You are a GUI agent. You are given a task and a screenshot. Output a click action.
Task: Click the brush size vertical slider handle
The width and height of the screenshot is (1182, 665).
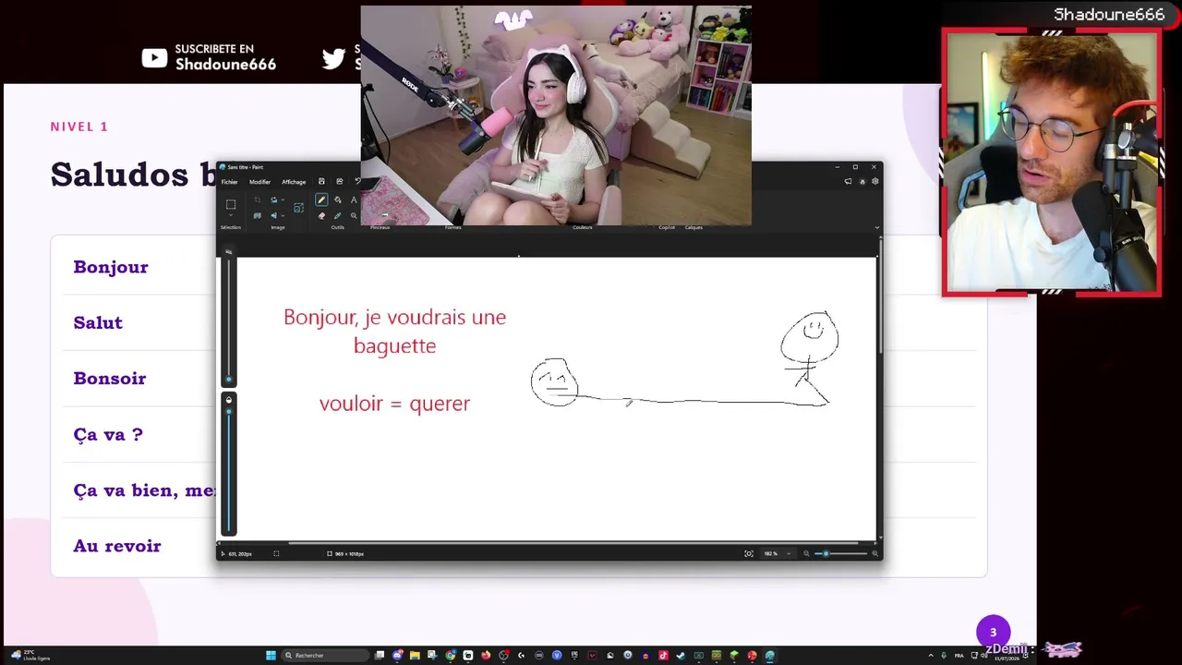(x=229, y=380)
